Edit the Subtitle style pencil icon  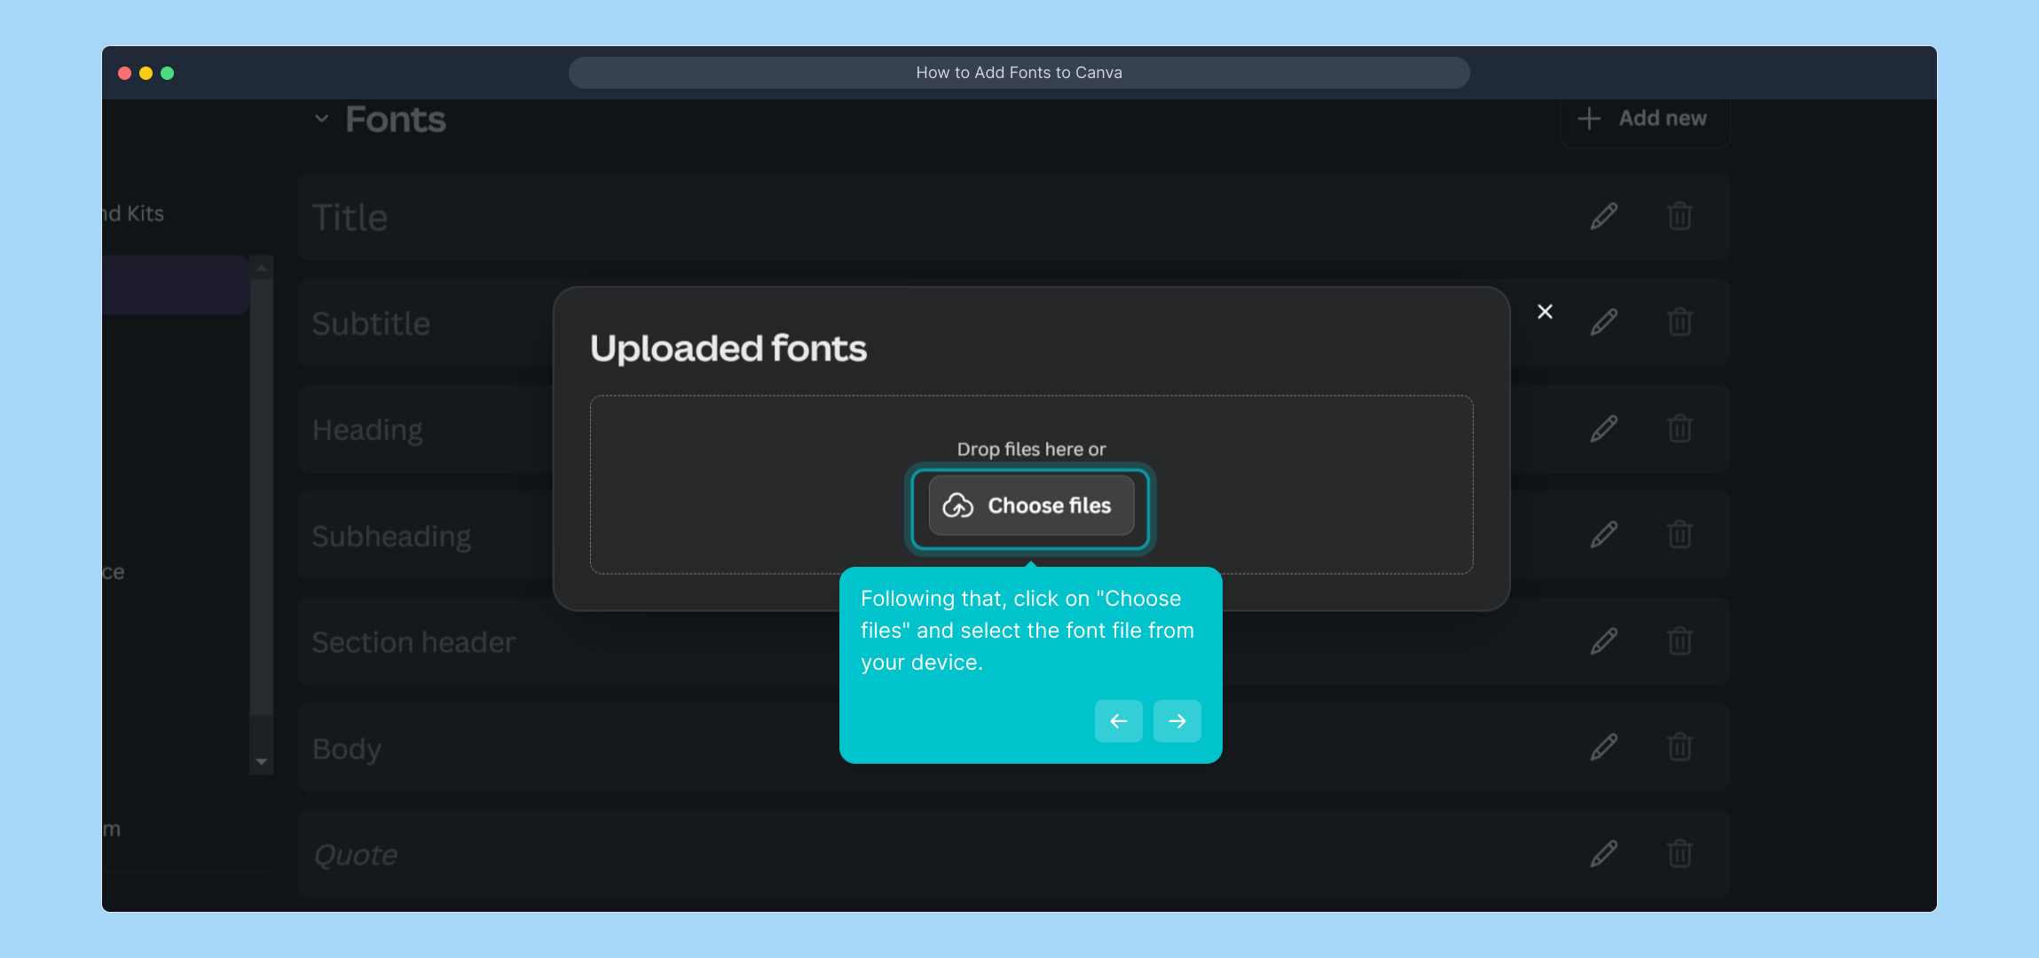coord(1602,322)
